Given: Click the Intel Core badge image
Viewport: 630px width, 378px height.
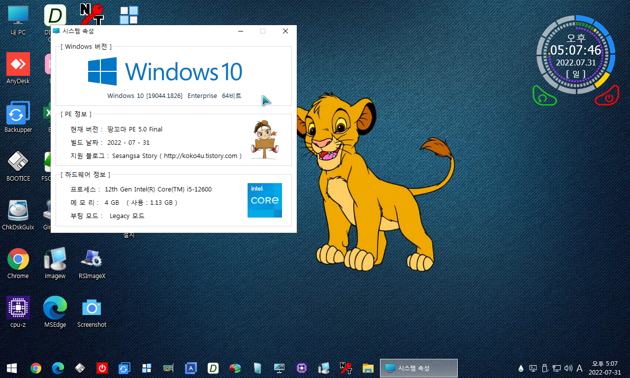Looking at the screenshot, I should pos(265,200).
